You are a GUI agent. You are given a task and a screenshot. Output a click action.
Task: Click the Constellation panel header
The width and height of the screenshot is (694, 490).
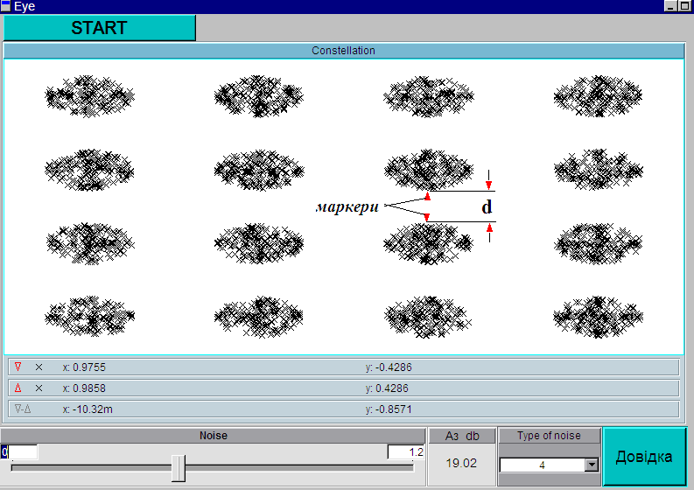click(343, 51)
